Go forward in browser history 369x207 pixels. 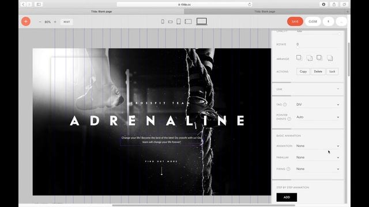[29, 4]
